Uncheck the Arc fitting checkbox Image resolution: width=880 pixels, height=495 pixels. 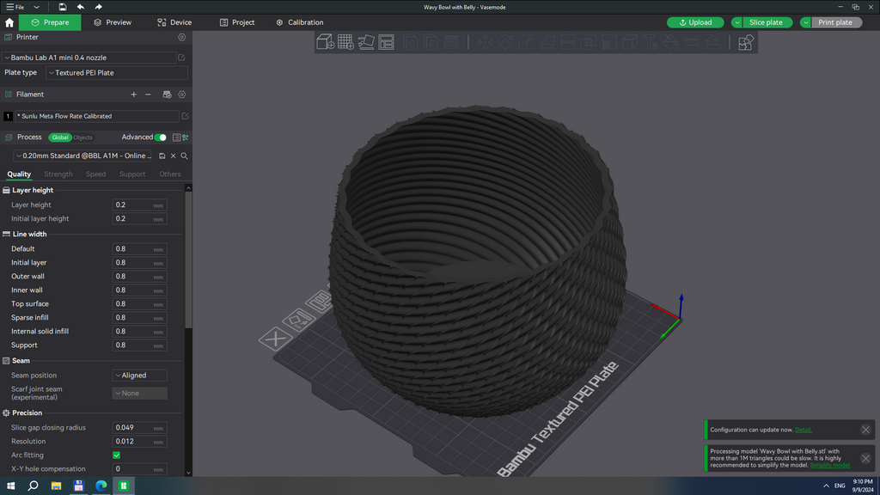point(116,455)
